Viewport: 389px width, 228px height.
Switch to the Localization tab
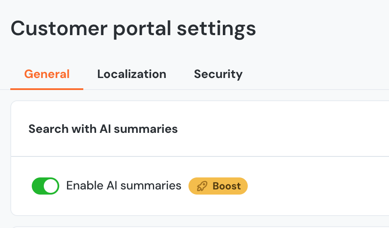point(131,74)
